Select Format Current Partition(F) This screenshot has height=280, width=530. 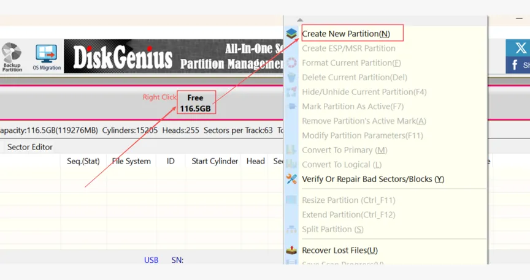pos(351,63)
